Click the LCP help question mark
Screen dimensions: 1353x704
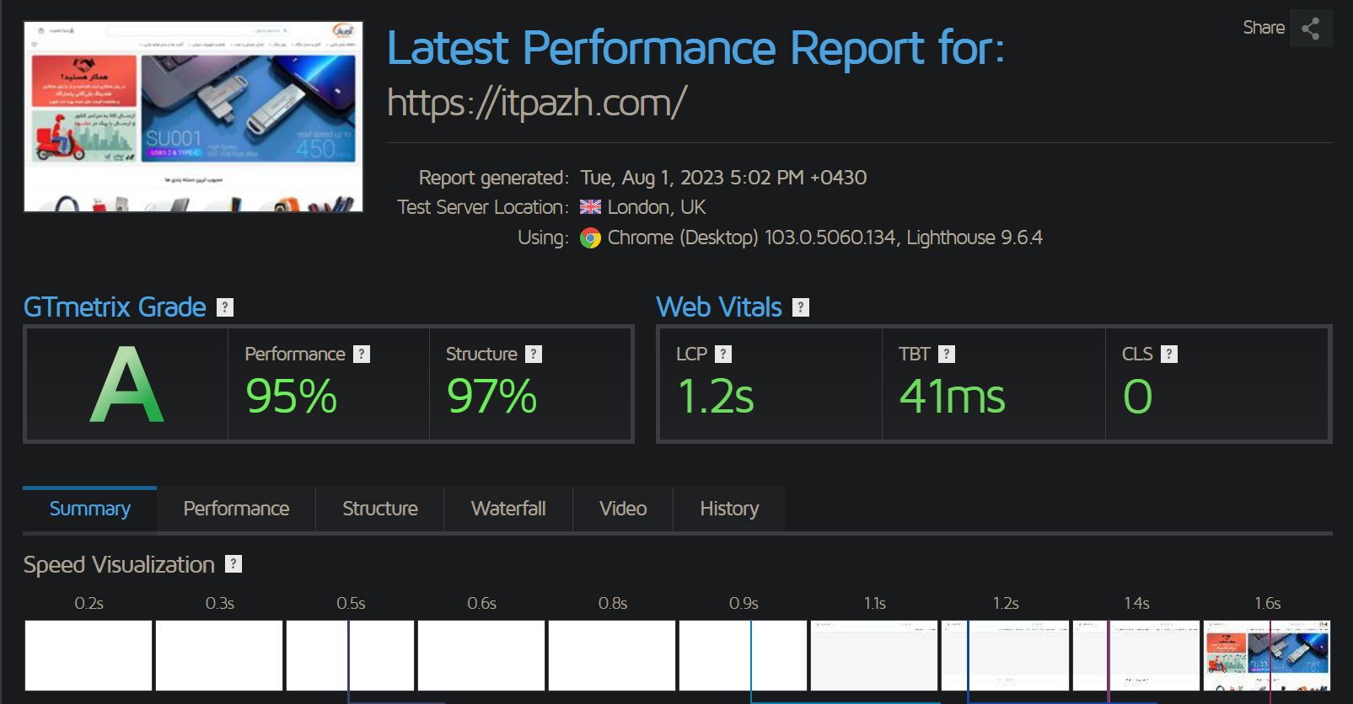click(x=723, y=355)
